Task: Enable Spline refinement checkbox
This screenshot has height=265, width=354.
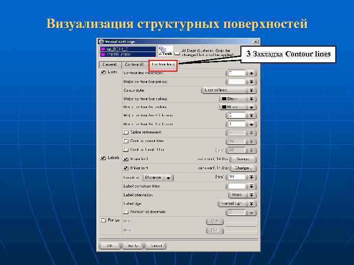Action: coord(126,132)
